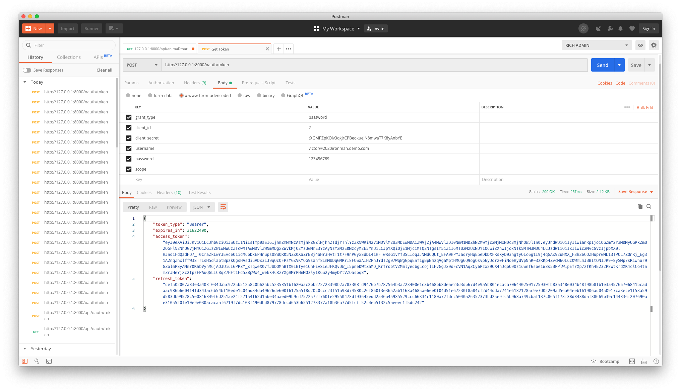Click the request URL field

tap(374, 65)
